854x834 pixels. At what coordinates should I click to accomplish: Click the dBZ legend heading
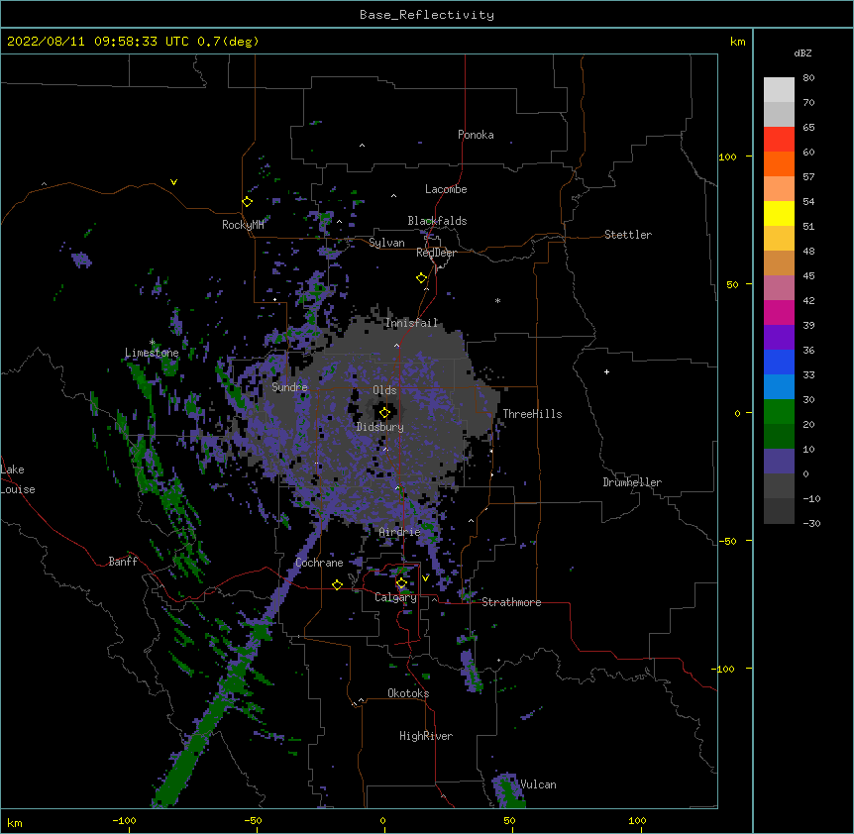[802, 53]
